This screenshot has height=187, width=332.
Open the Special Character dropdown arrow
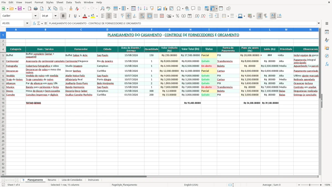pyautogui.click(x=183, y=9)
